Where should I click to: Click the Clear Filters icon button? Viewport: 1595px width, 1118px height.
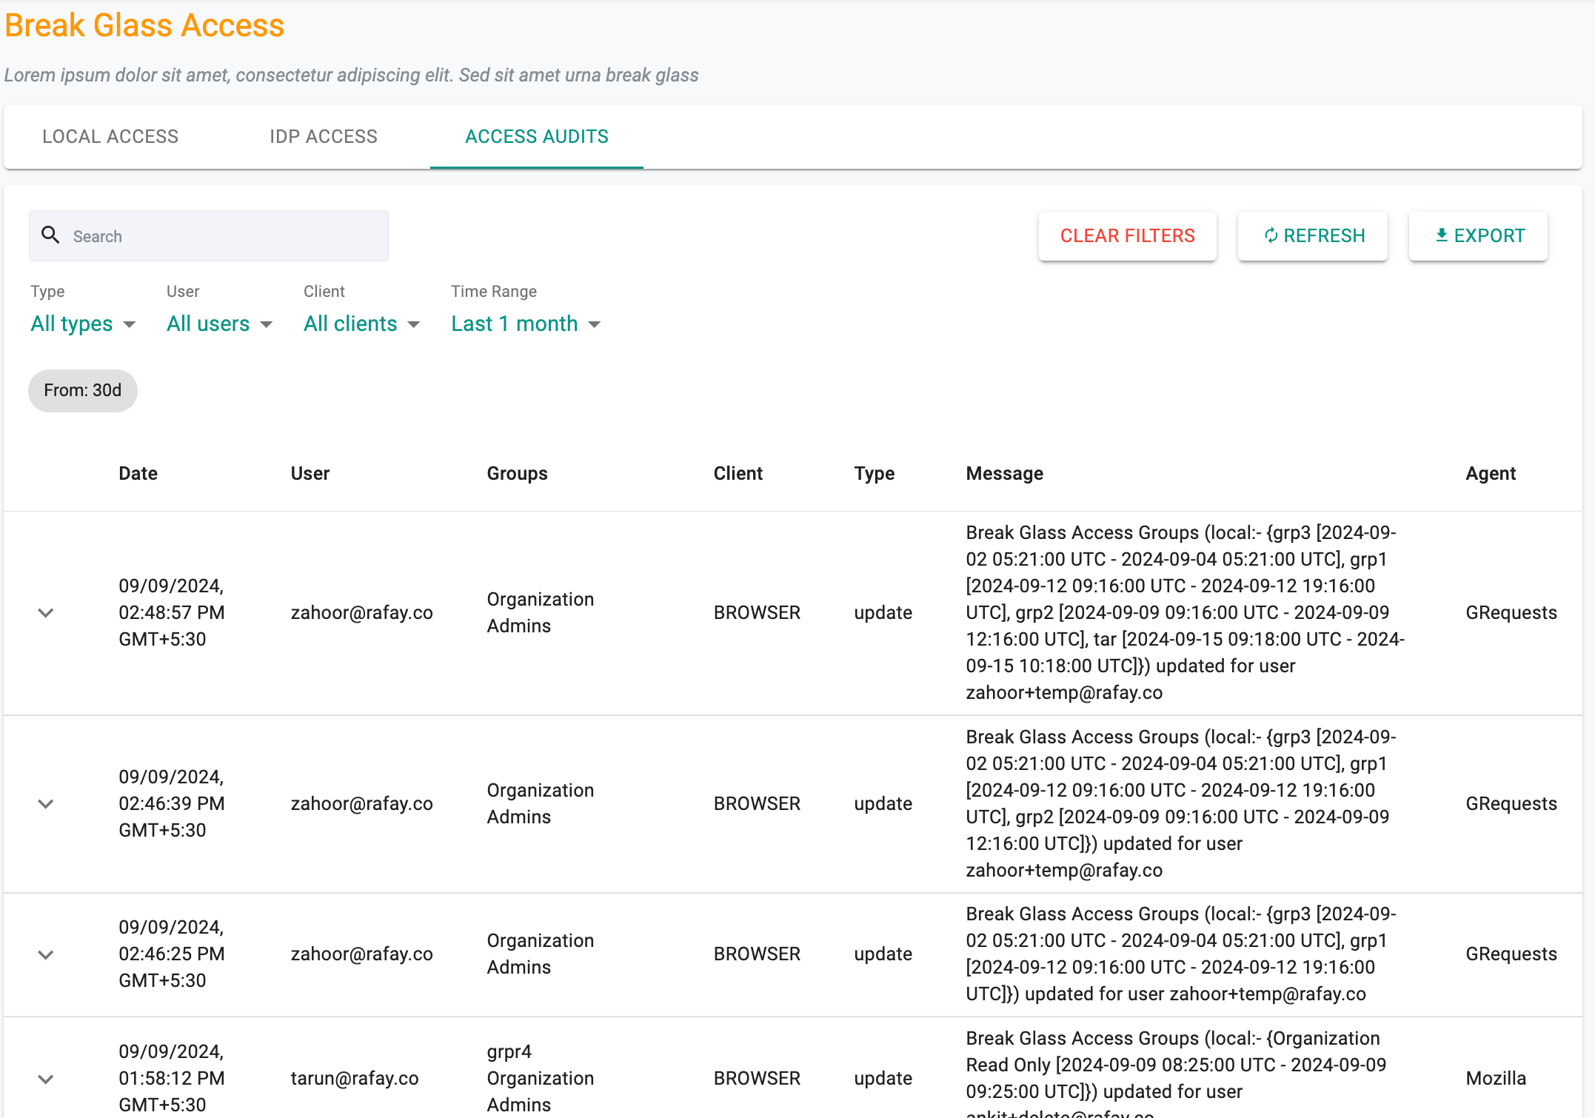pos(1126,236)
